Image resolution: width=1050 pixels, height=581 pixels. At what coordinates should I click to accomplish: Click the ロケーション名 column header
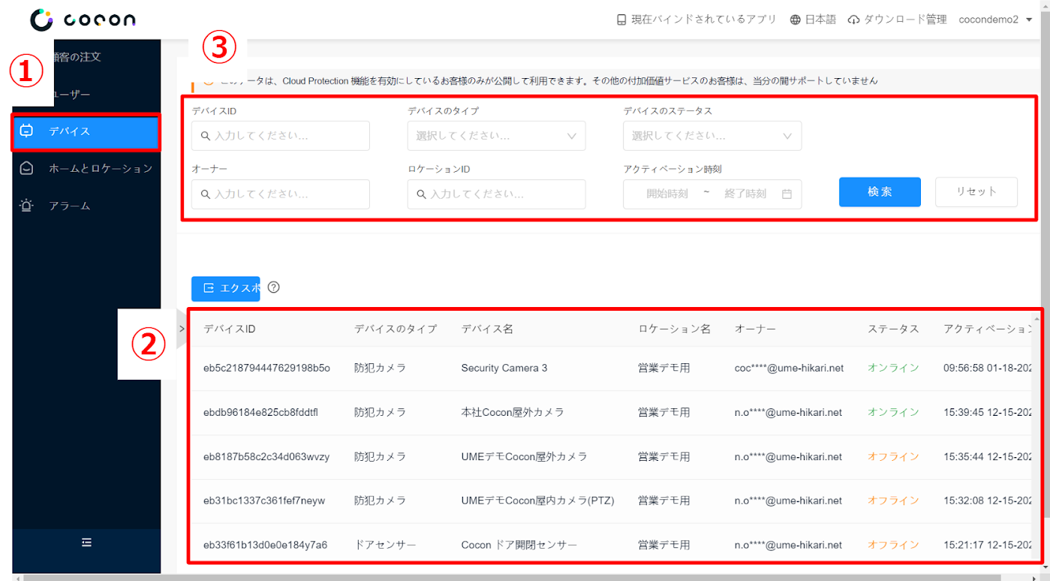(674, 329)
